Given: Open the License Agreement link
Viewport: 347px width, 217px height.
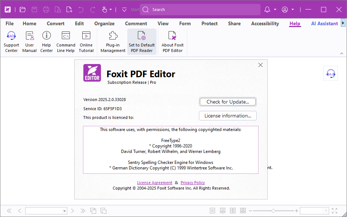Looking at the screenshot, I should click(x=154, y=183).
